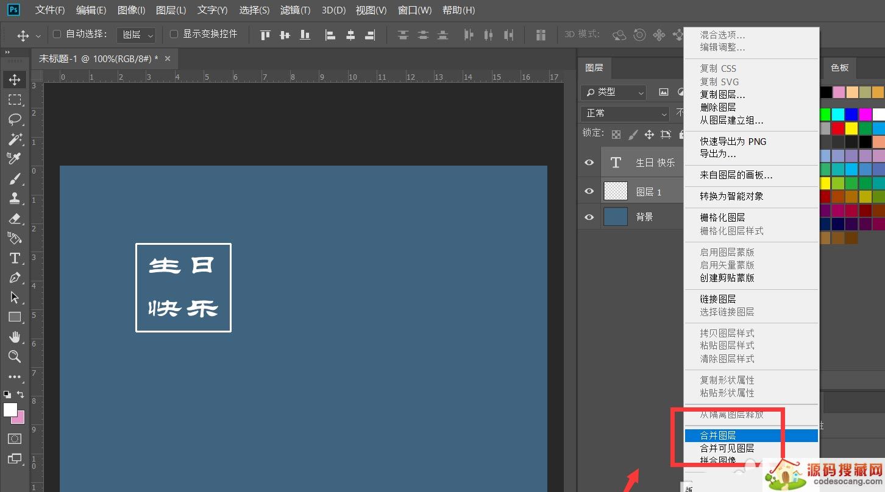
Task: Close the 未标题-1 document tab
Action: (x=168, y=58)
